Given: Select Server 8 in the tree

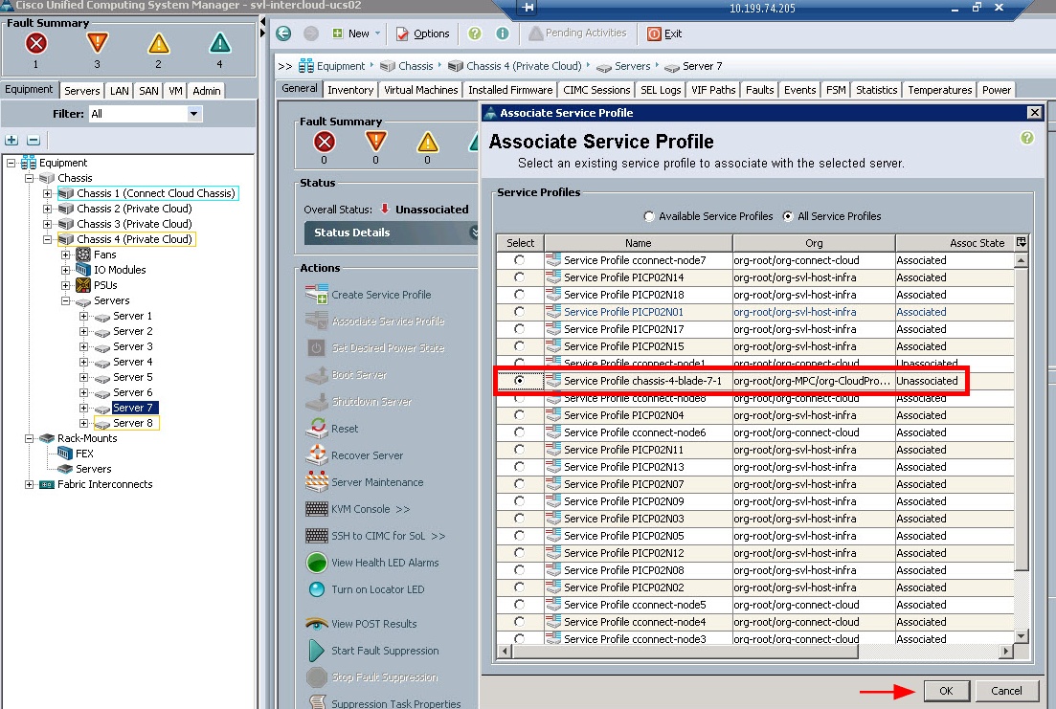Looking at the screenshot, I should click(133, 423).
